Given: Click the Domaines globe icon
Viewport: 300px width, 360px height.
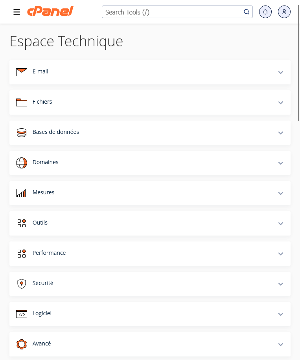Looking at the screenshot, I should tap(22, 163).
